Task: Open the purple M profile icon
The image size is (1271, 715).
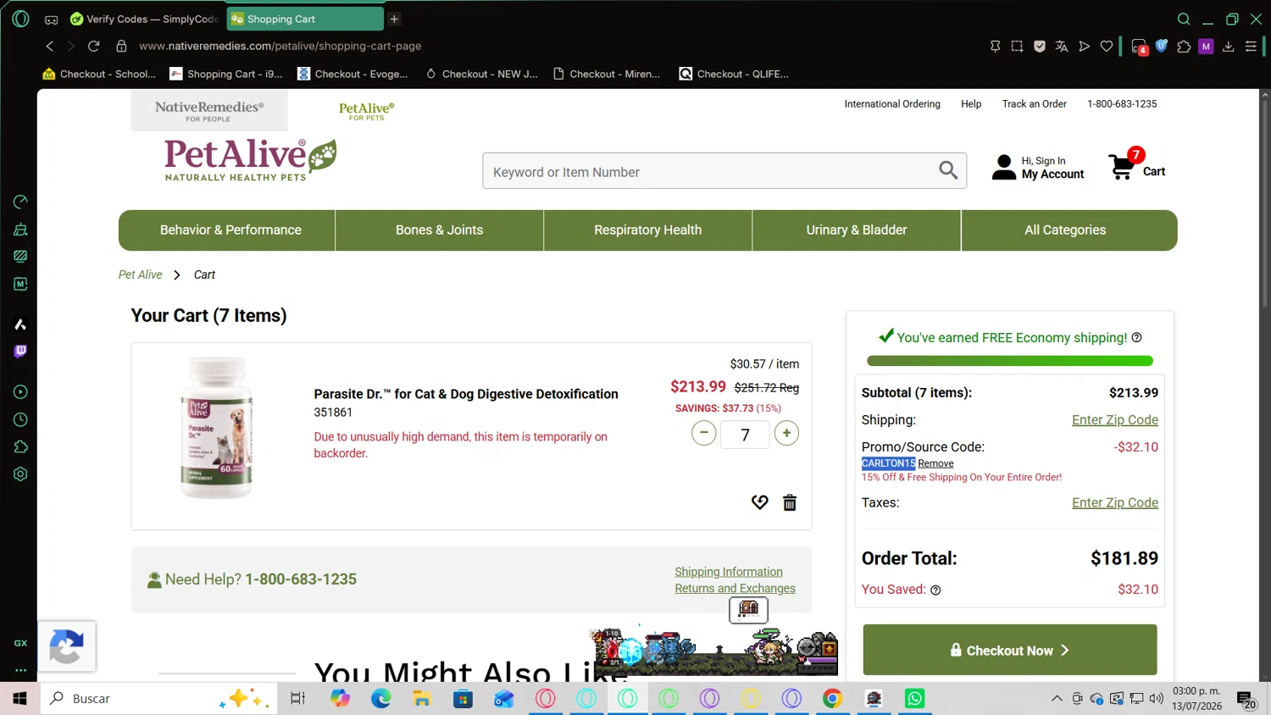Action: pos(1206,47)
